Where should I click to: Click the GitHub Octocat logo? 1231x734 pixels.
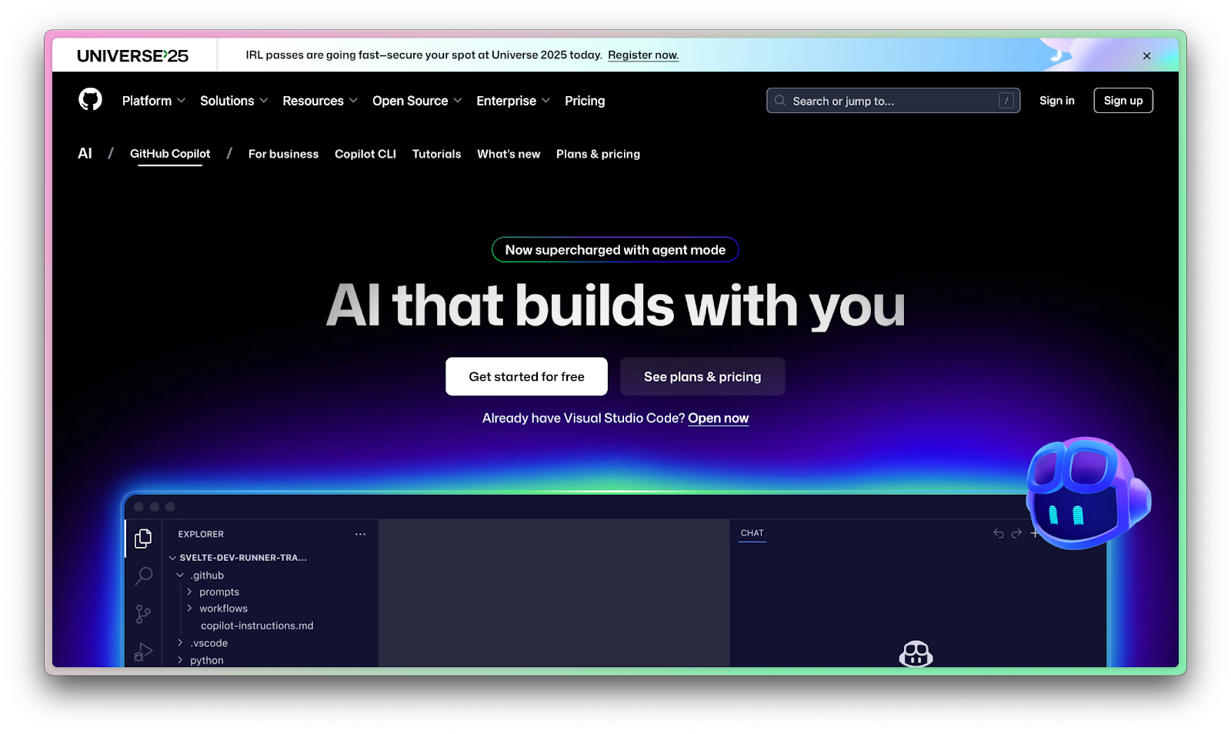tap(90, 99)
